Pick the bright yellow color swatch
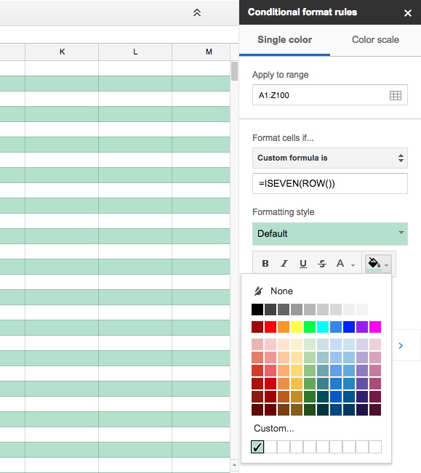421x473 pixels. coord(297,327)
